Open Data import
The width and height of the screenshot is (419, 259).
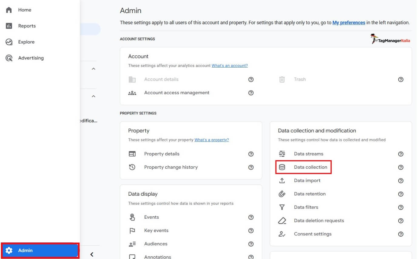[307, 181]
